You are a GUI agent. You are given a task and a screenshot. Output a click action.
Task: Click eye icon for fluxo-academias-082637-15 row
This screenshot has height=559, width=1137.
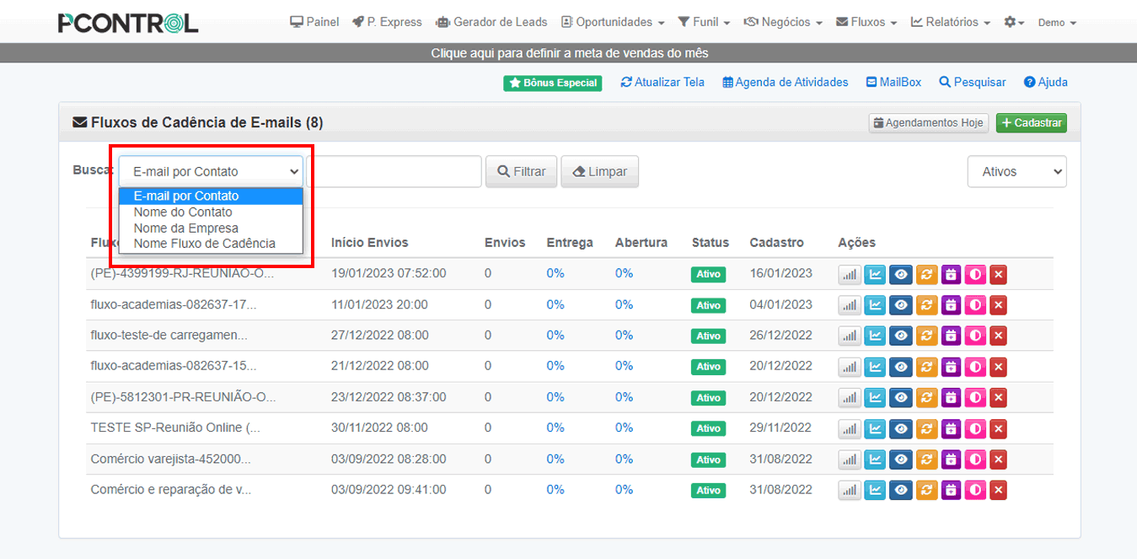pyautogui.click(x=901, y=367)
